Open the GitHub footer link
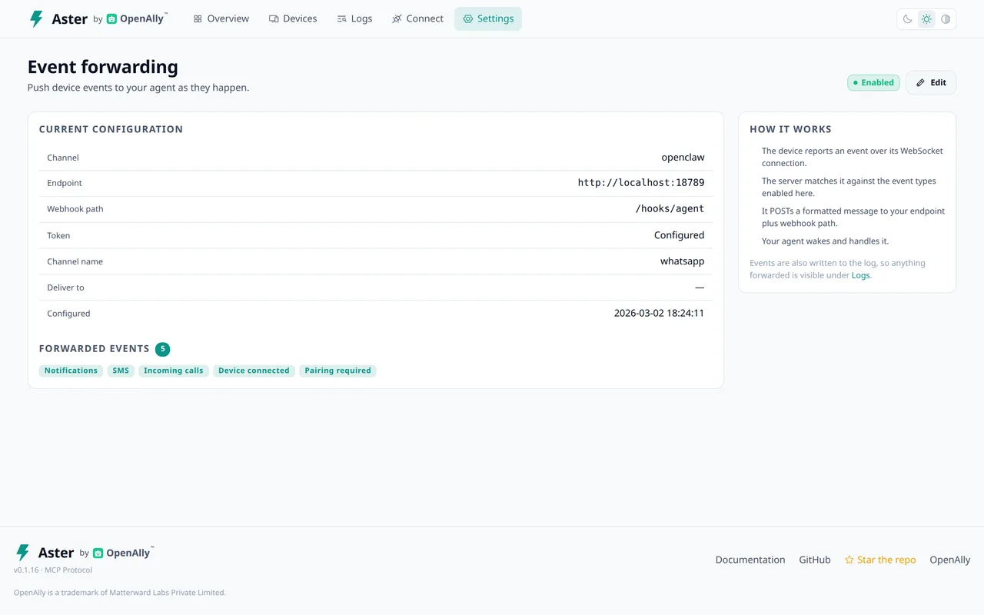This screenshot has width=984, height=615. (815, 560)
